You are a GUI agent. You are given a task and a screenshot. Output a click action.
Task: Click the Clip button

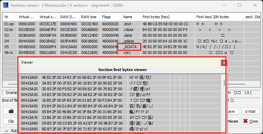pyautogui.click(x=11, y=121)
